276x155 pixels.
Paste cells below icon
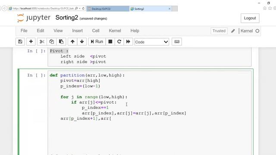pyautogui.click(x=61, y=42)
